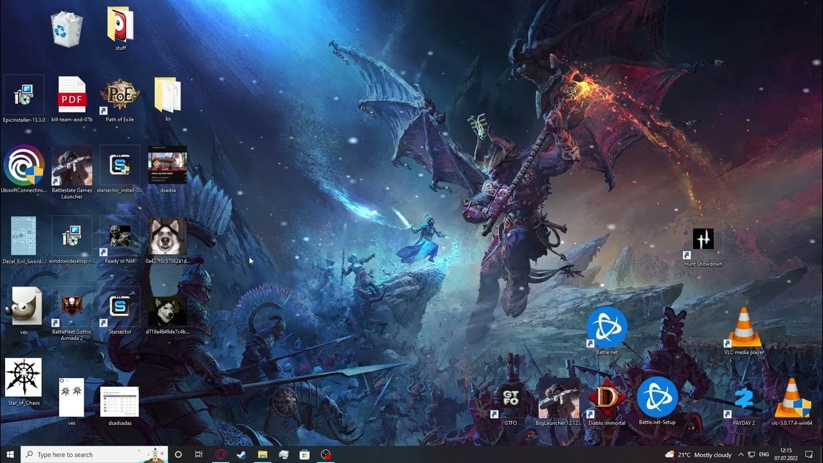Screen dimensions: 823x463
Task: Open the Opera GX taskbar icon
Action: point(221,455)
